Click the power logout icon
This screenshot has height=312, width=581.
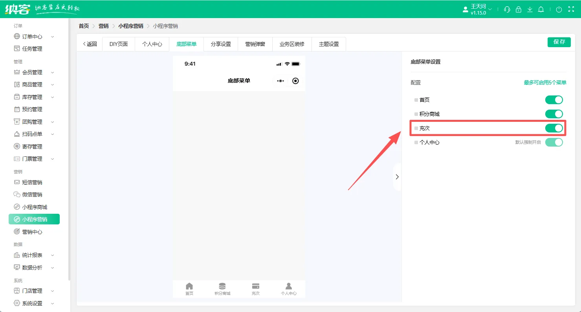point(559,9)
